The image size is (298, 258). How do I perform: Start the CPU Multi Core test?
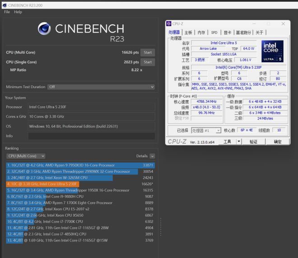point(148,52)
